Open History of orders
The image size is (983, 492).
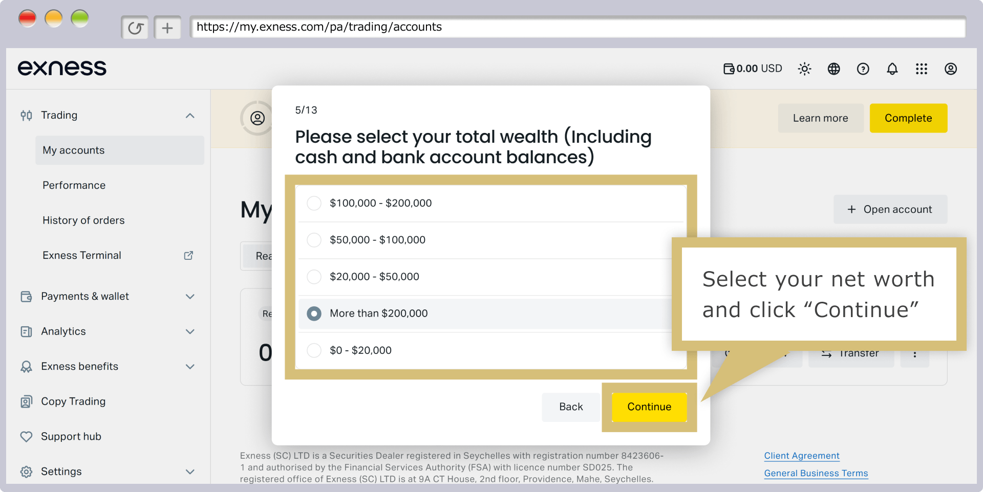83,220
